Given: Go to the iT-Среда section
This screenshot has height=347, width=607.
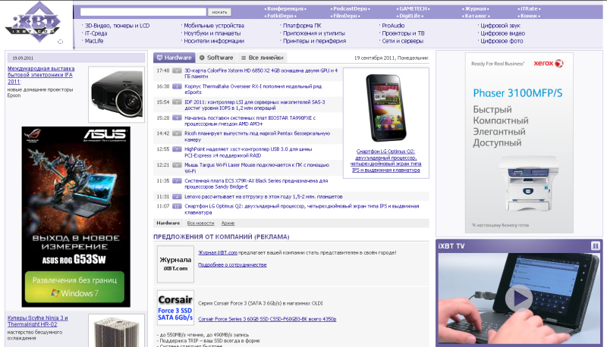Looking at the screenshot, I should click(96, 33).
